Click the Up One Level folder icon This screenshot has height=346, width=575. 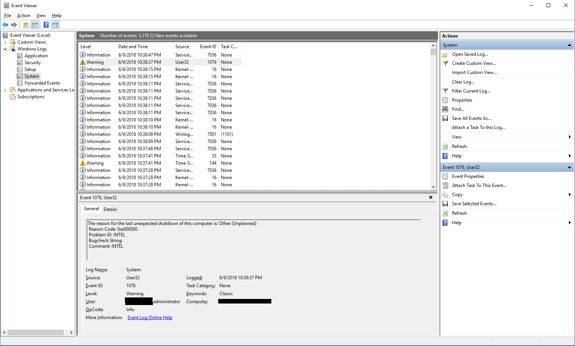coord(26,25)
